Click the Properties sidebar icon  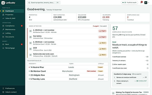[3, 15]
